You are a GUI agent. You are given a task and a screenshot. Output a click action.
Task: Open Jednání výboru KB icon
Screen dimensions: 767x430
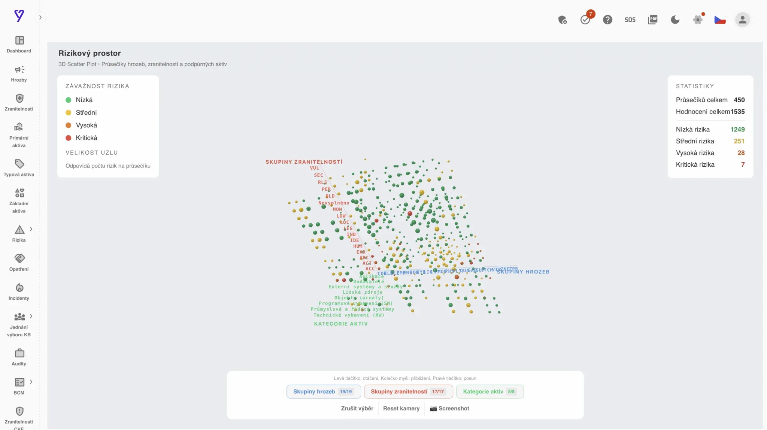coord(19,317)
